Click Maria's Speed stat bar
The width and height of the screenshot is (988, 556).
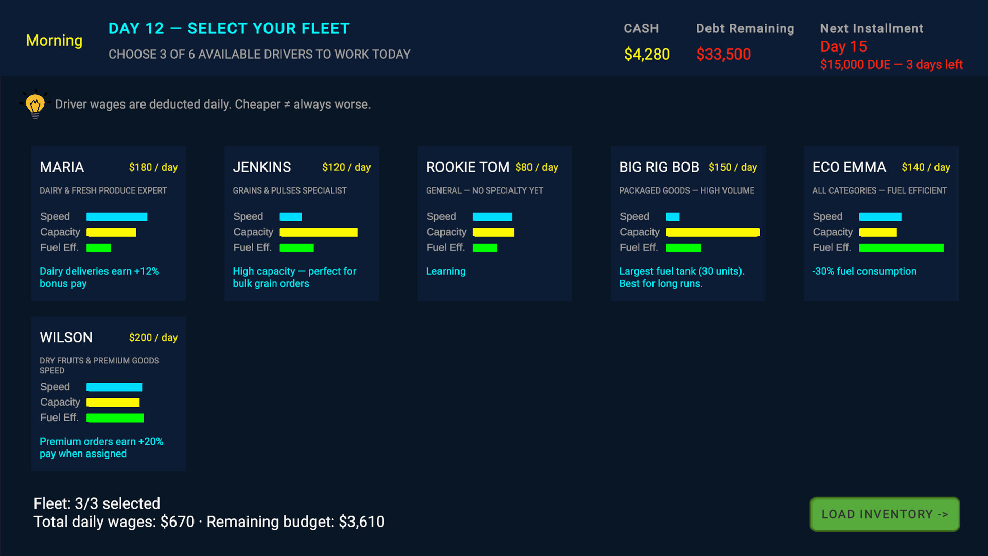pyautogui.click(x=117, y=216)
